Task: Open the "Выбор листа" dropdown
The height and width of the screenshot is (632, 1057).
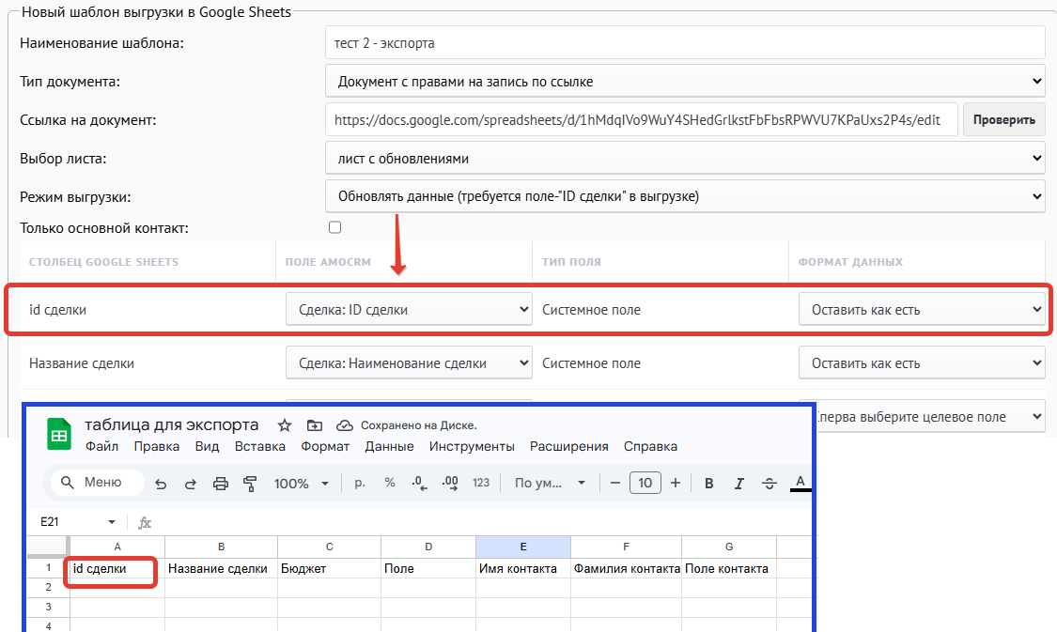Action: coord(685,159)
